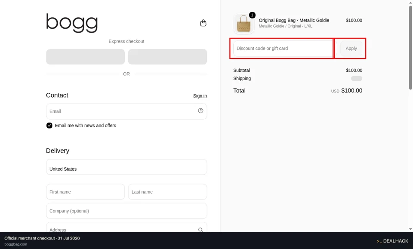This screenshot has height=249, width=413.
Task: Click the Contact heading
Action: [57, 95]
